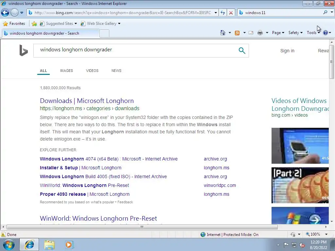Open Windows Explorer folder in taskbar
Screen dimensions: 335x251
tap(49, 245)
